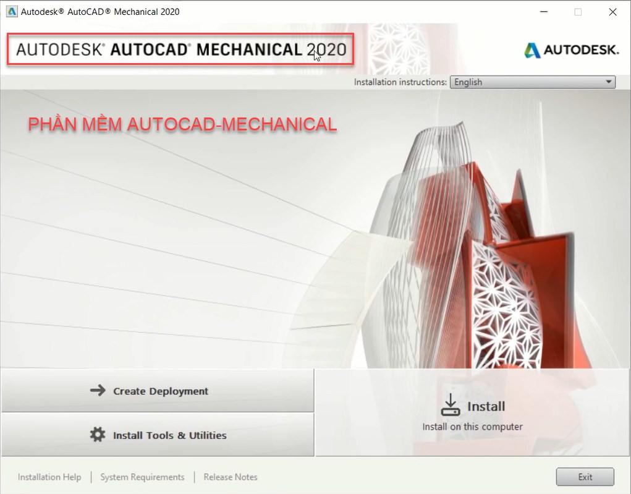The image size is (631, 494).
Task: Expand the English dropdown arrow
Action: [x=609, y=82]
